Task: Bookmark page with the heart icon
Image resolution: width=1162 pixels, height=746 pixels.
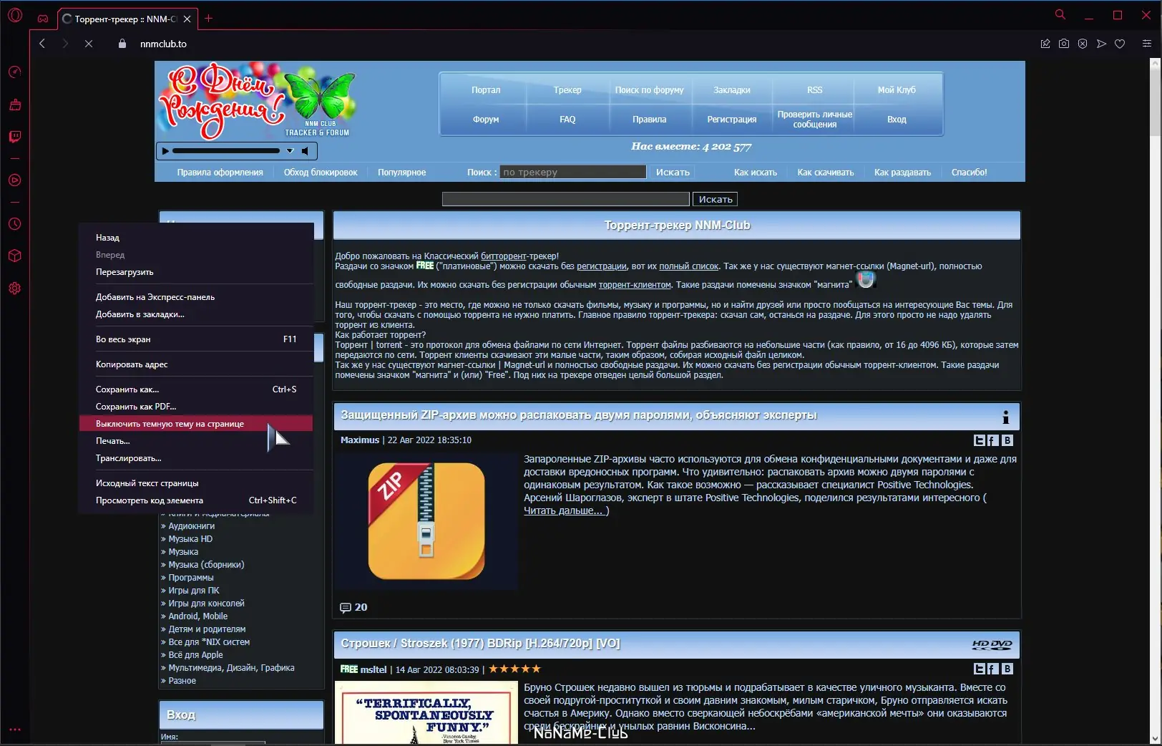Action: (x=1120, y=44)
